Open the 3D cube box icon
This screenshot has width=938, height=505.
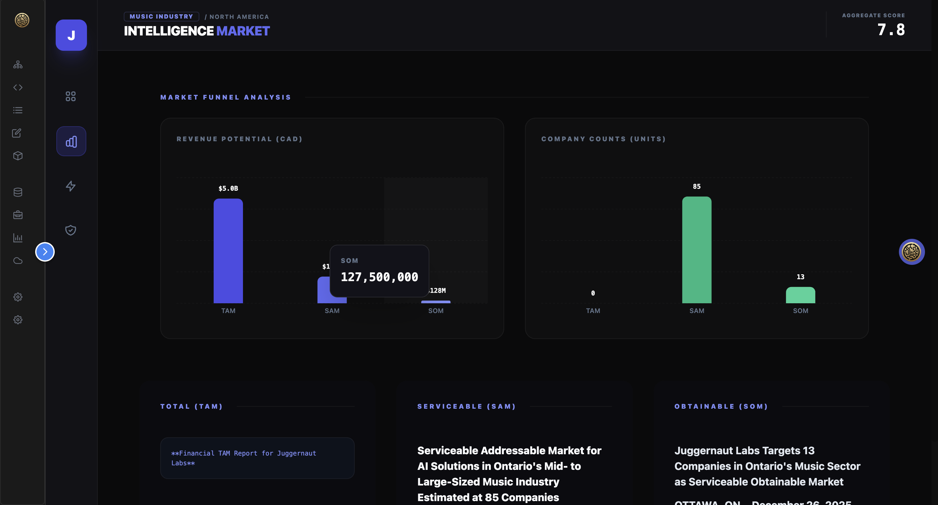pos(18,156)
